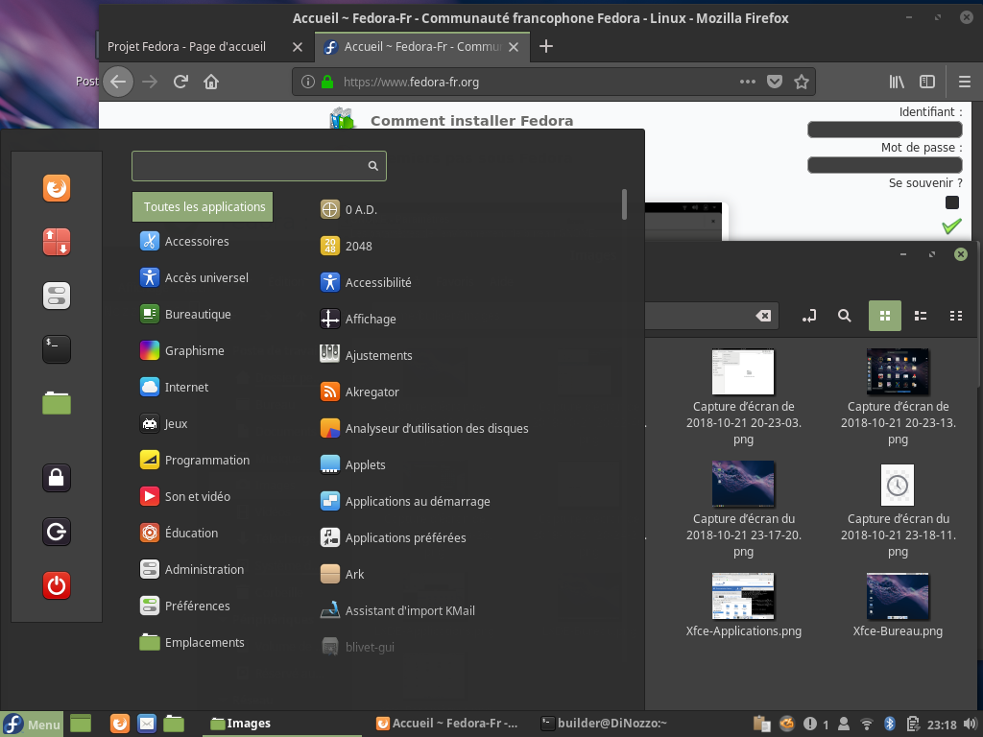Image resolution: width=983 pixels, height=737 pixels.
Task: Open Applications au démarrage
Action: coord(405,501)
